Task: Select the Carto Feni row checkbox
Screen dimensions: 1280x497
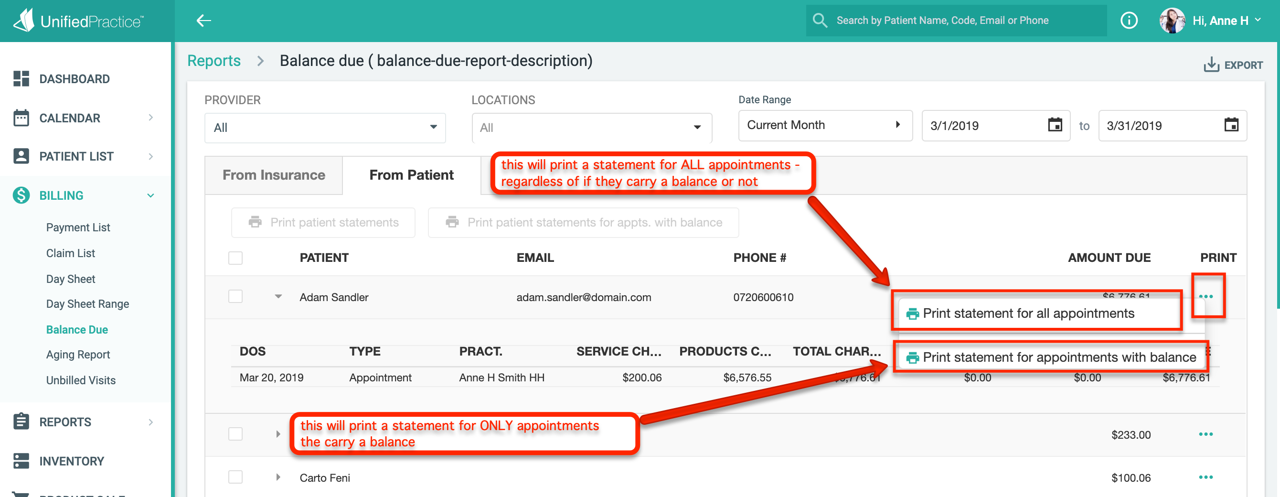Action: pyautogui.click(x=235, y=477)
